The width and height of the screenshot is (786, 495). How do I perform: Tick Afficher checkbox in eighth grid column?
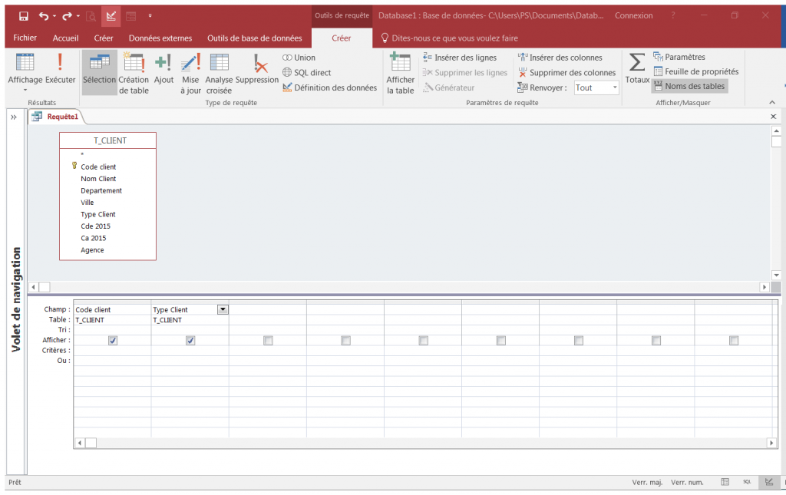pos(656,341)
